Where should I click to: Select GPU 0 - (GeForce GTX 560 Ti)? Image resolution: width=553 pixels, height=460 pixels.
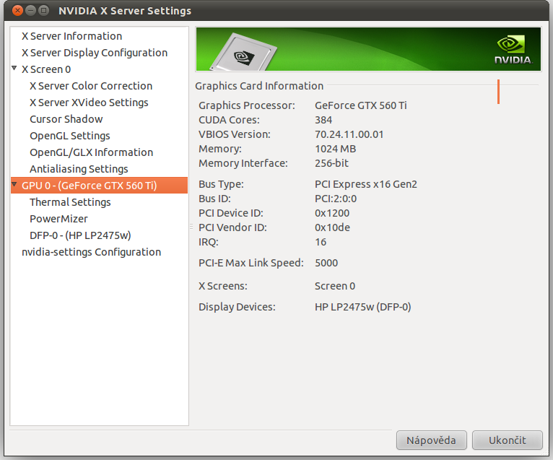[89, 186]
